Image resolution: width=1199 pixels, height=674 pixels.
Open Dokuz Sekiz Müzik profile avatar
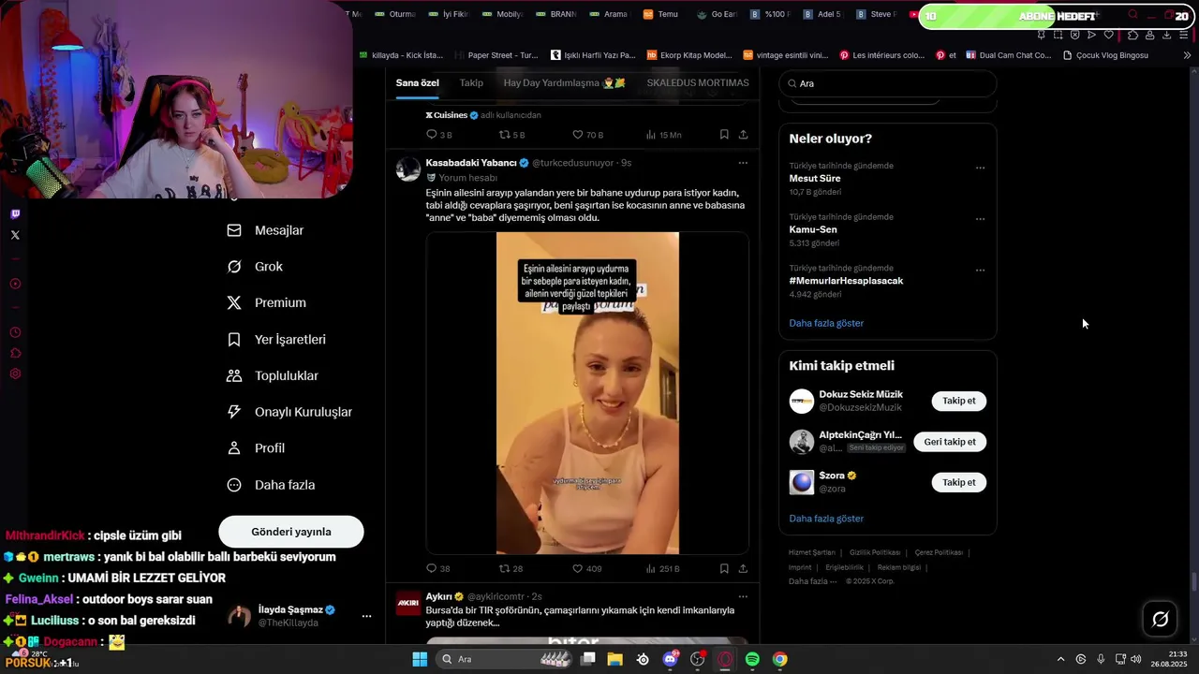[x=802, y=402]
